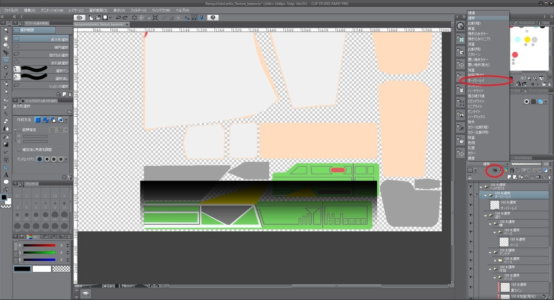Toggle visibility of the 外装 folder
Viewport: 554px width, 300px height.
pyautogui.click(x=470, y=269)
